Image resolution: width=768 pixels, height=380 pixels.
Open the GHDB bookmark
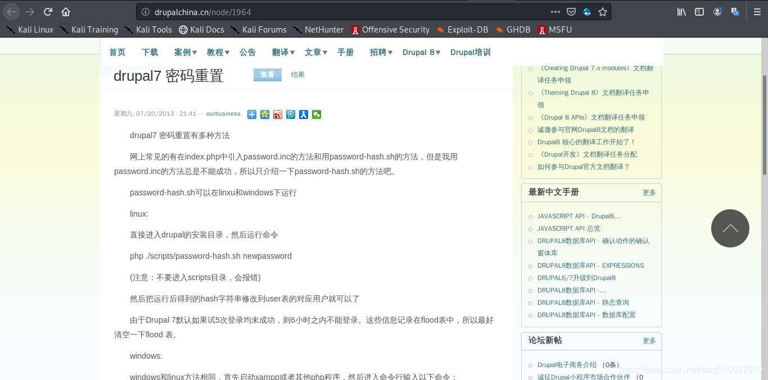(513, 30)
